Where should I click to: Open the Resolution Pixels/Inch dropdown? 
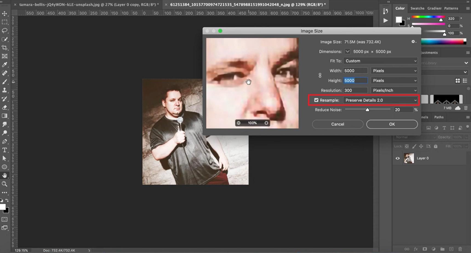coord(394,90)
